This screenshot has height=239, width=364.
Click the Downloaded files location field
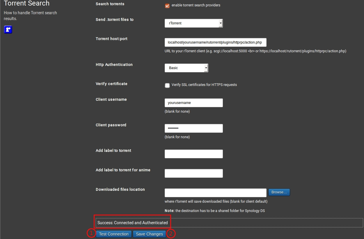point(215,193)
